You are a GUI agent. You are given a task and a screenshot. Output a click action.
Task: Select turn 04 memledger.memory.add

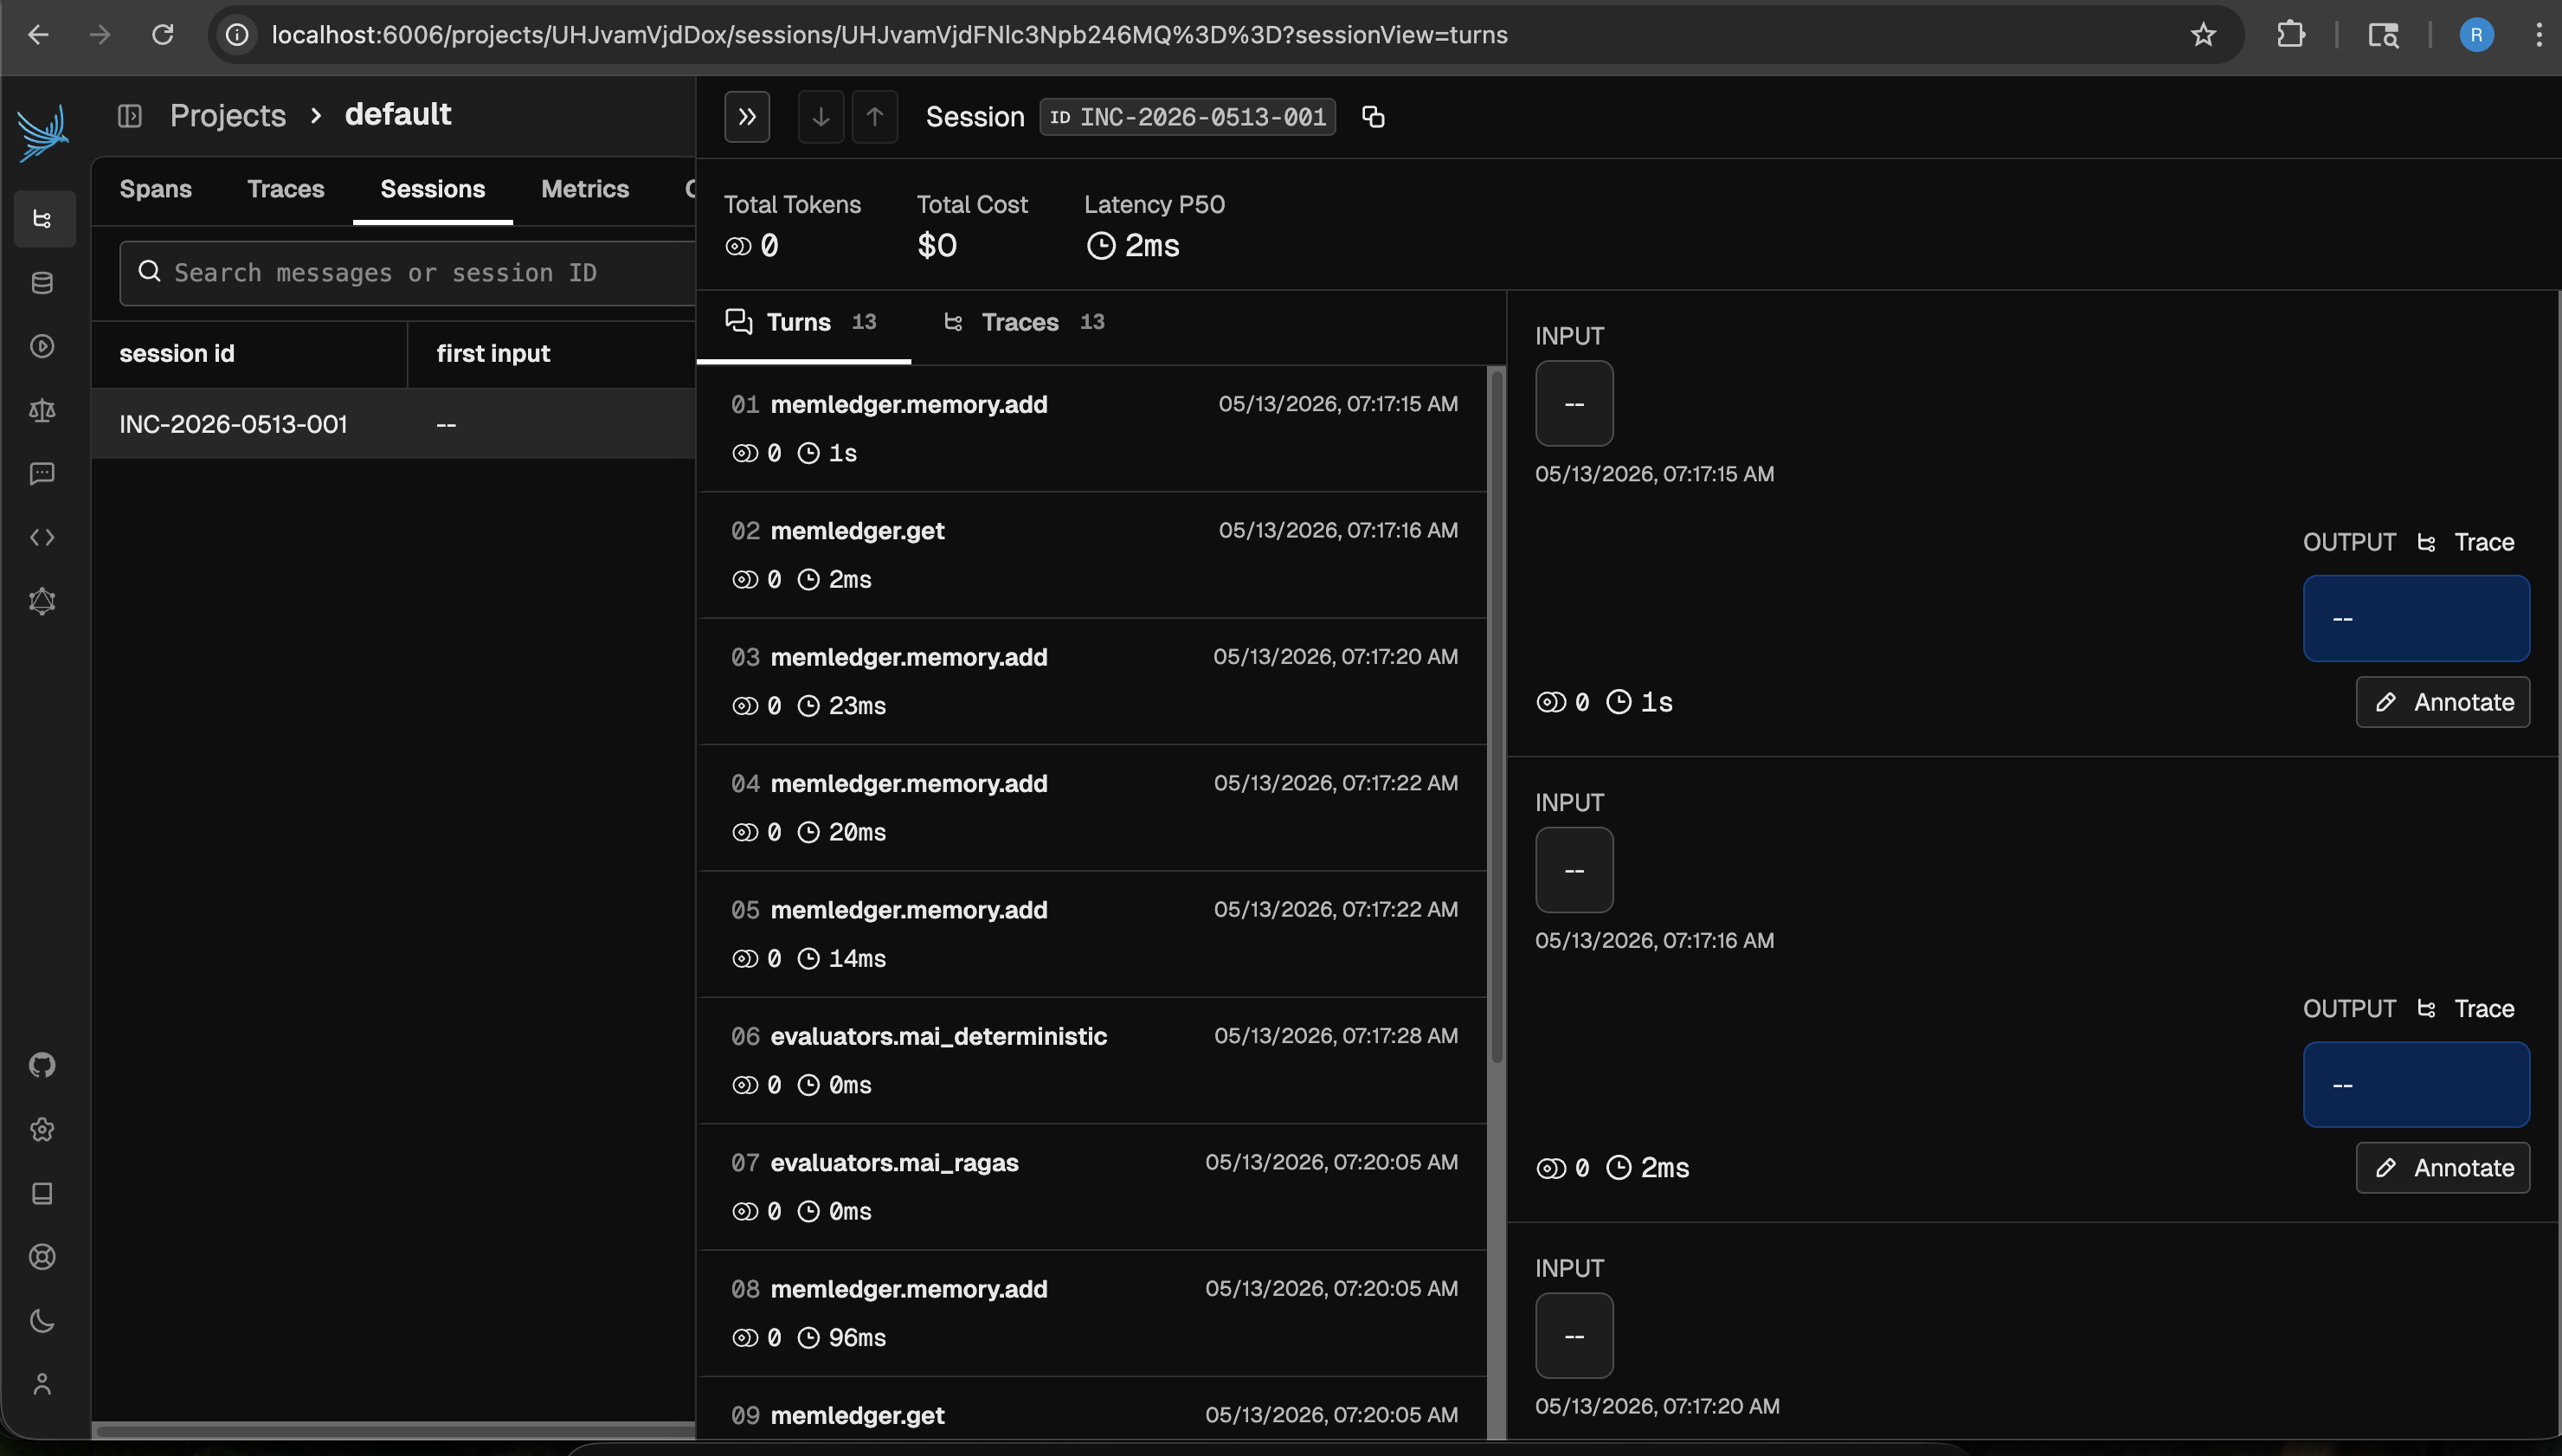coord(1091,808)
